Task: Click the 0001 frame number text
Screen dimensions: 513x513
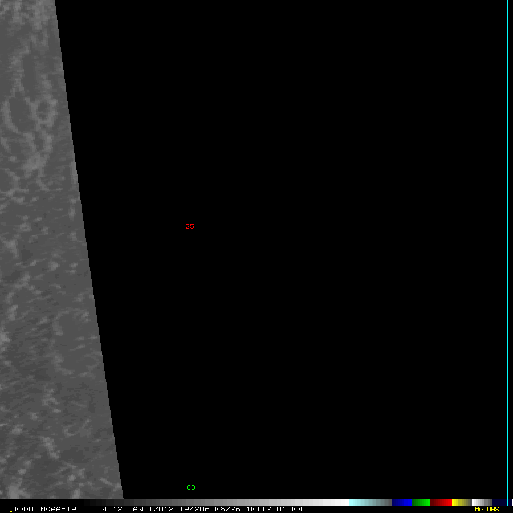Action: click(25, 509)
